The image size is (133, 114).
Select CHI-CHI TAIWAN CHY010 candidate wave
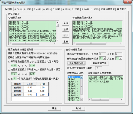(32, 38)
